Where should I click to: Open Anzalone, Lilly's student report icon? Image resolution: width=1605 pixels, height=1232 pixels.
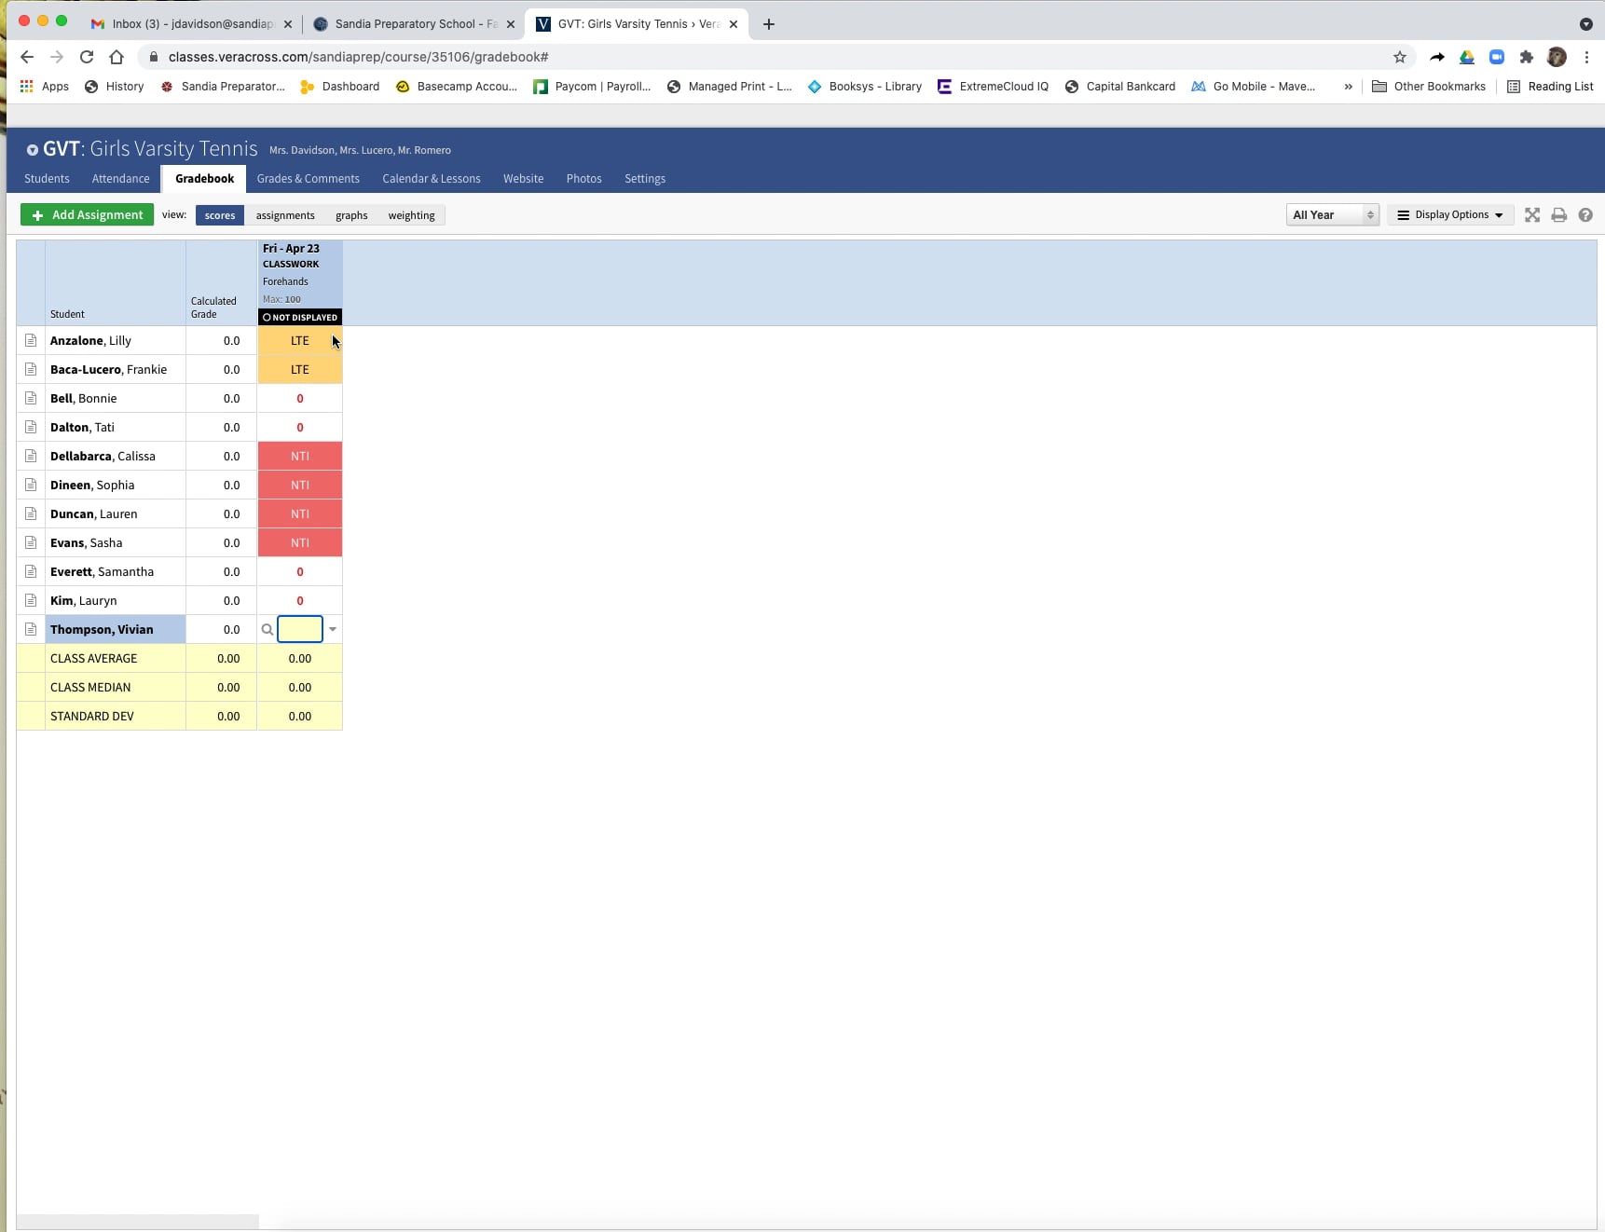click(31, 340)
